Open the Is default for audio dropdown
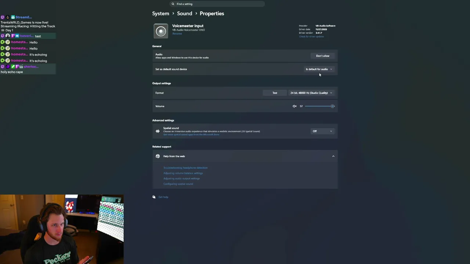The height and width of the screenshot is (264, 470). pos(319,69)
